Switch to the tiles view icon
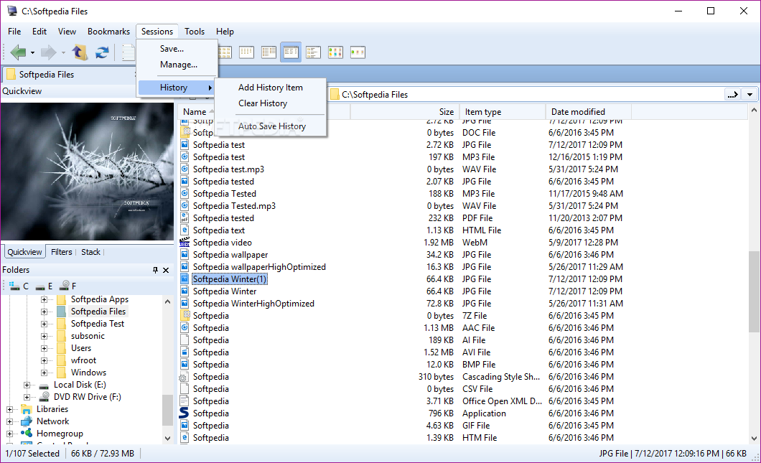This screenshot has height=463, width=761. point(313,52)
